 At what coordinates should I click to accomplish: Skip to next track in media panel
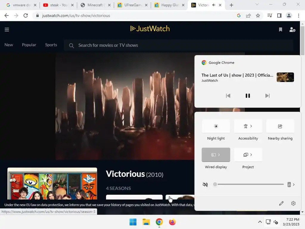tap(267, 96)
